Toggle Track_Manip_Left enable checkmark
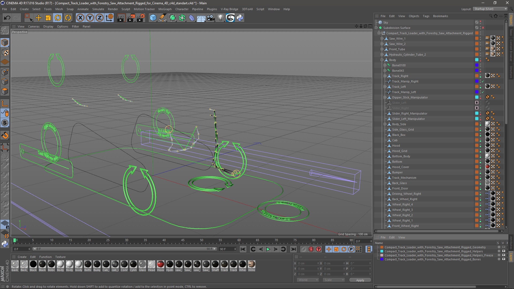The image size is (514, 289). coord(483,92)
